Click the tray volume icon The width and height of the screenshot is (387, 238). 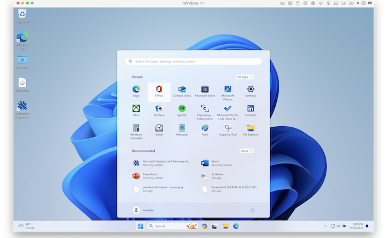click(x=338, y=226)
